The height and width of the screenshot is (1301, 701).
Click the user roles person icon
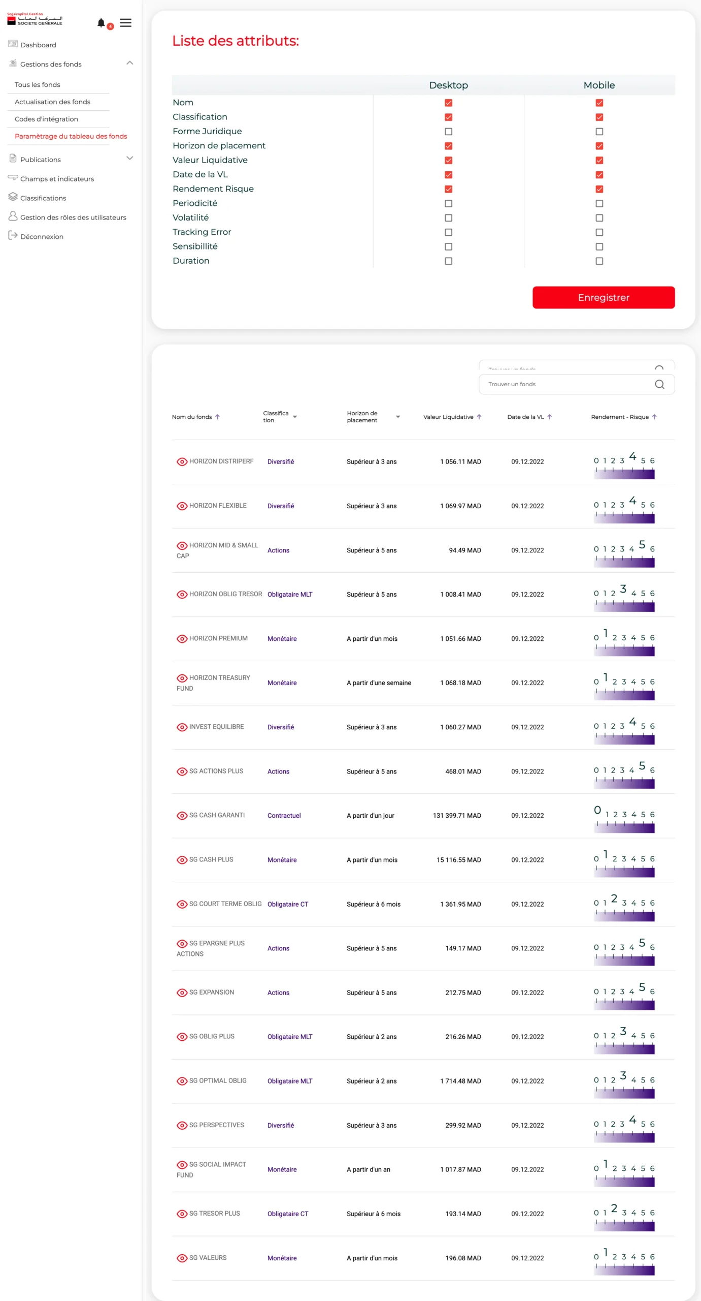[x=13, y=216]
